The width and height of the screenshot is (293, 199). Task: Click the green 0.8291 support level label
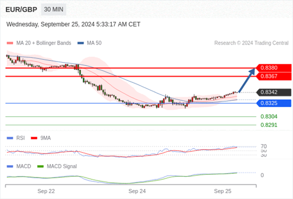269,125
